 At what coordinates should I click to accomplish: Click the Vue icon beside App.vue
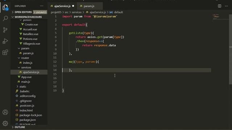point(19,77)
